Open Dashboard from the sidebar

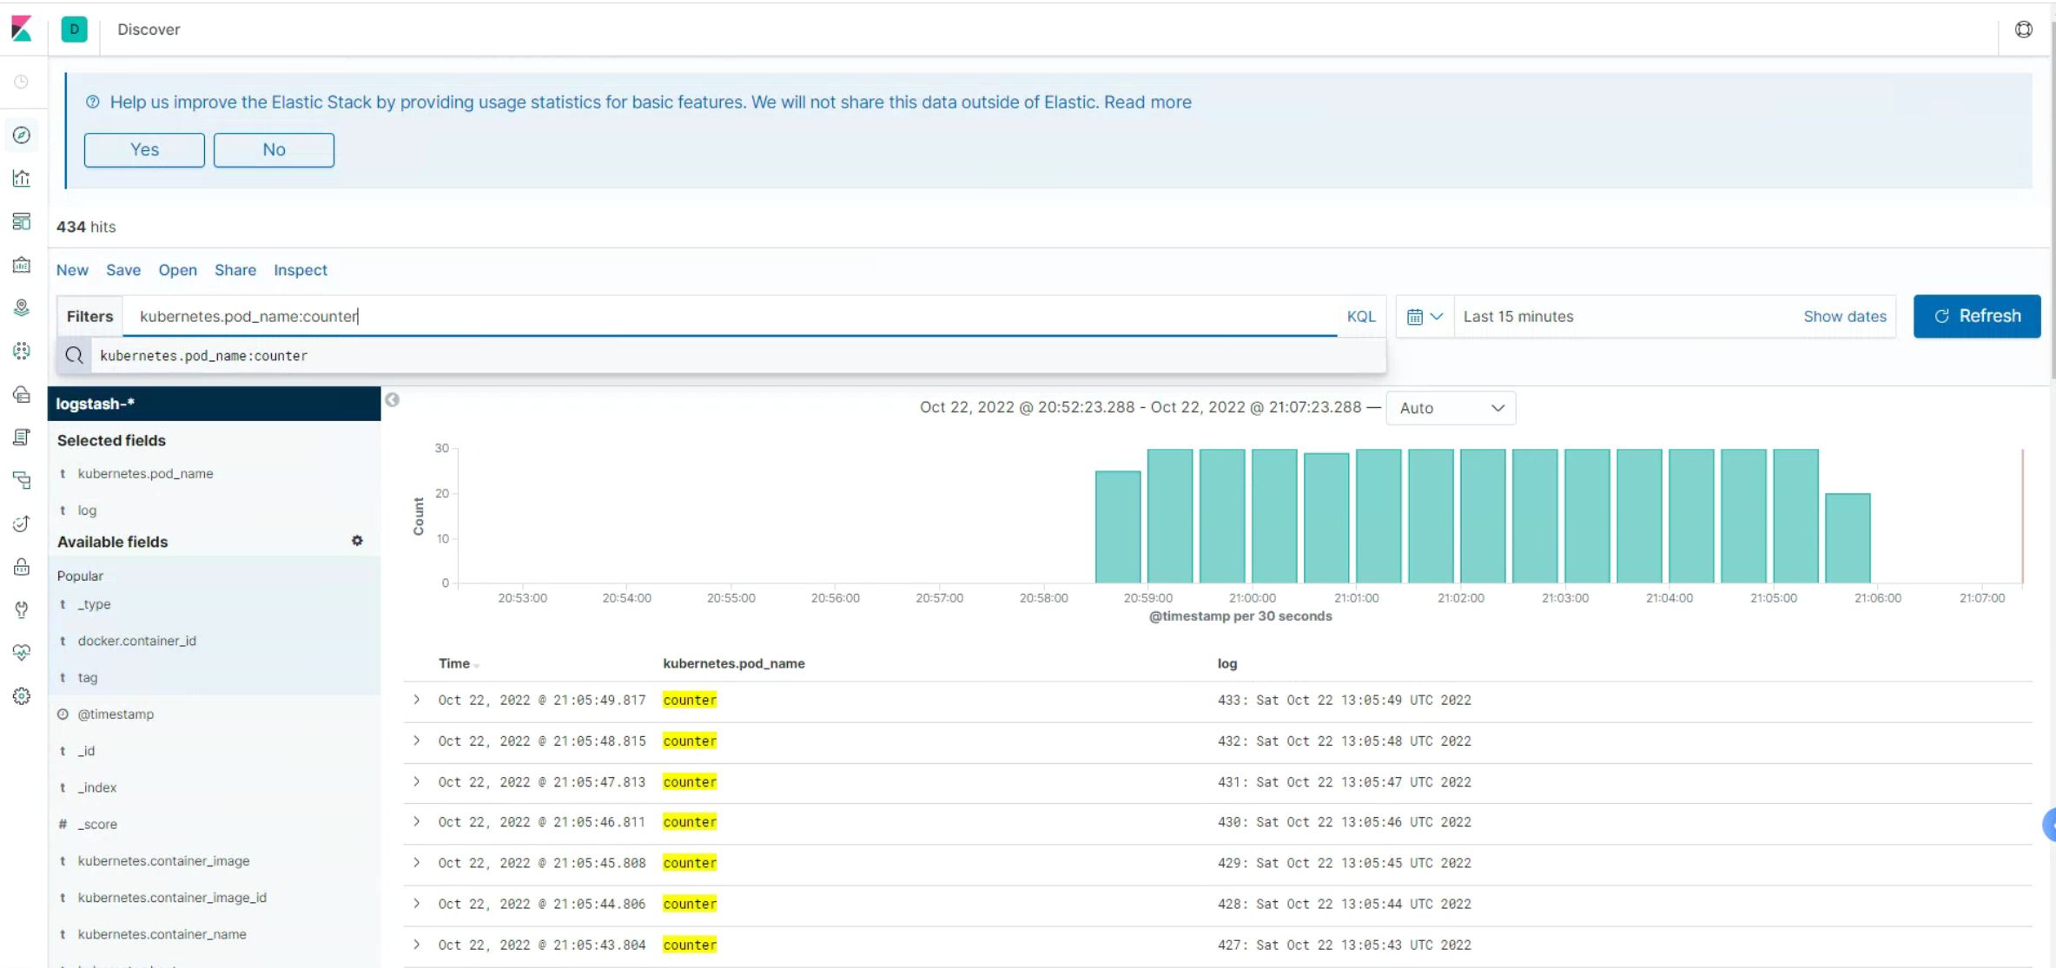22,221
